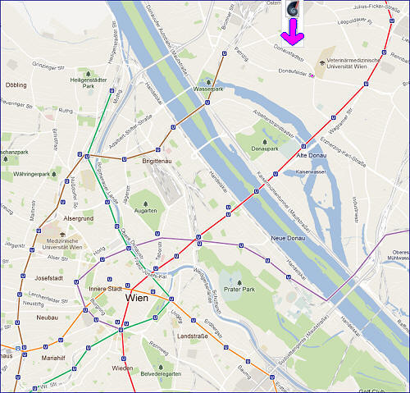Select the U-Bahn station icon above Brigittenau label
410x393 pixels.
click(157, 149)
